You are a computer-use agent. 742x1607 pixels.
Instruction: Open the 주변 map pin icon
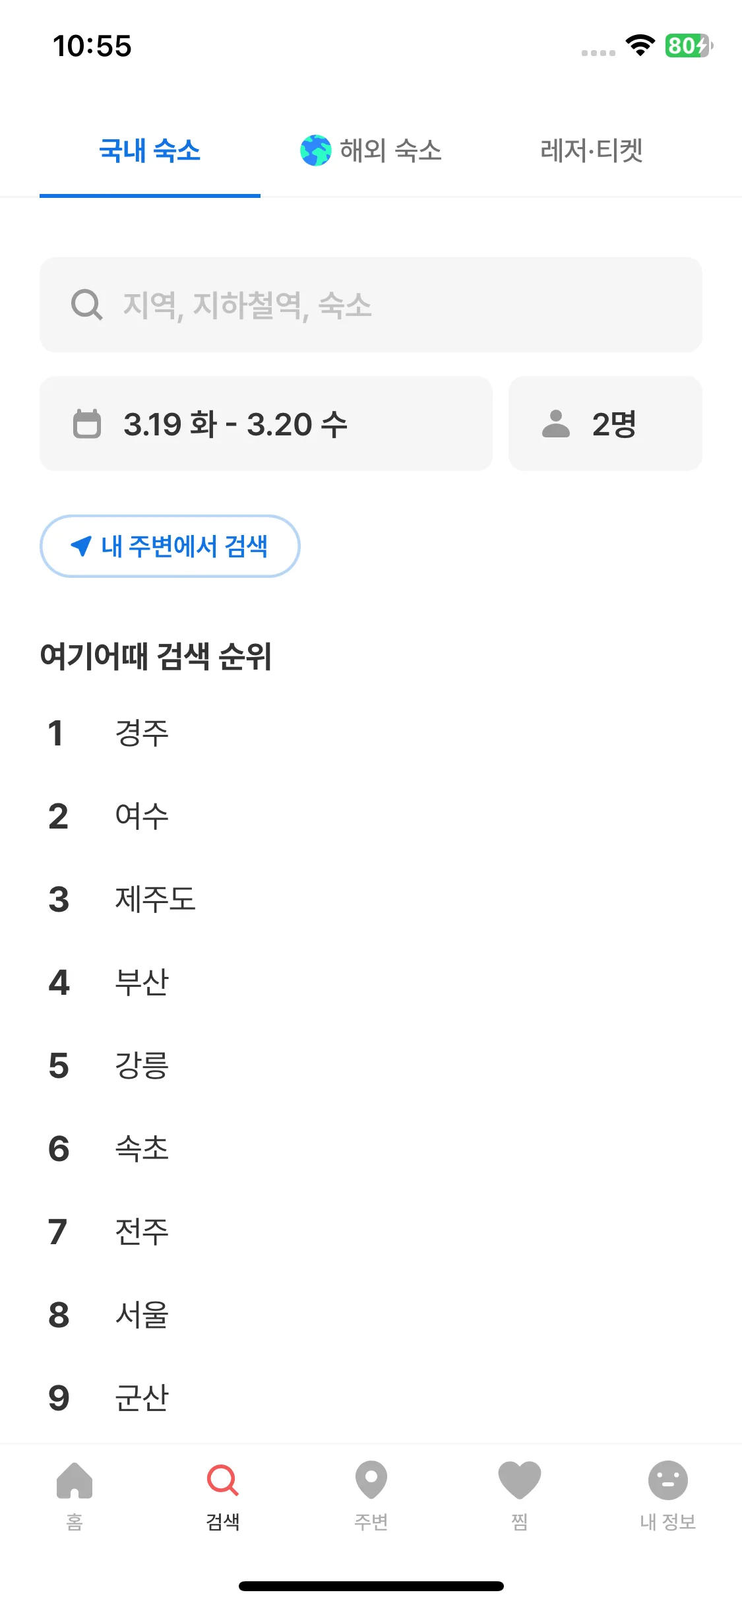[x=371, y=1480]
